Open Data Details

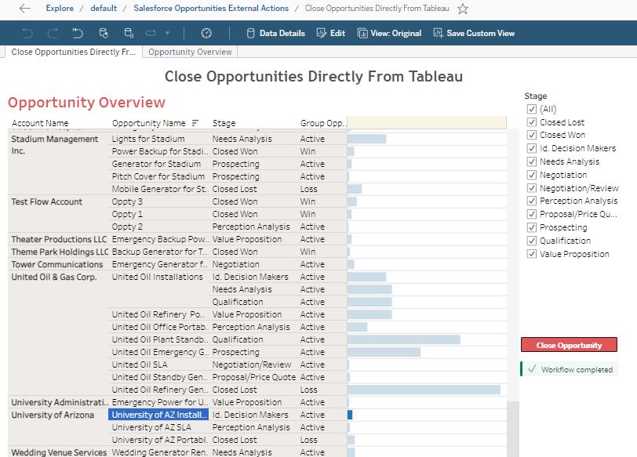tap(276, 33)
